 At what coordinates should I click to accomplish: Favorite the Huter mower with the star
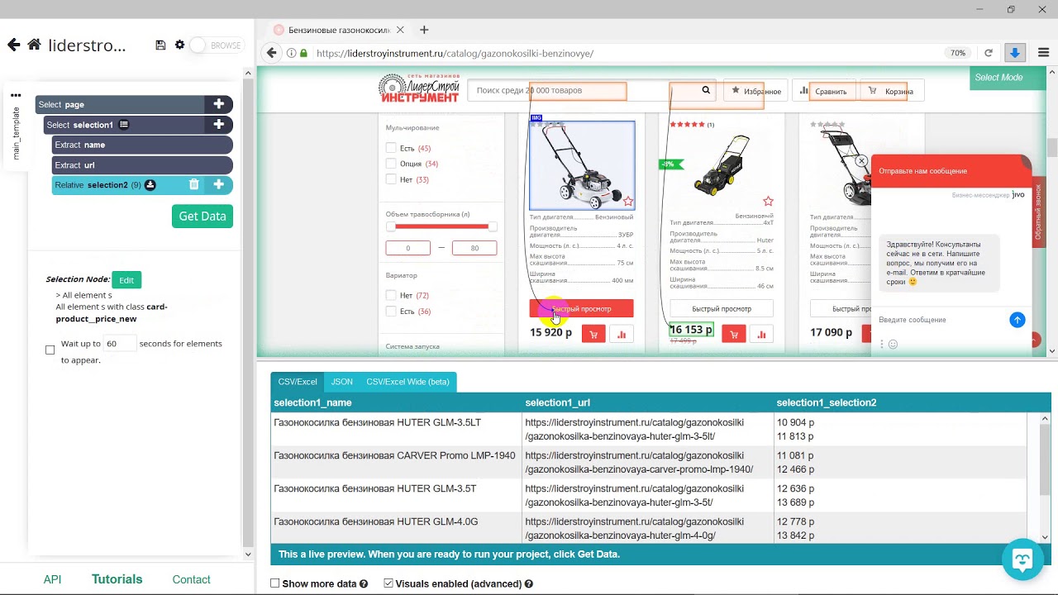pyautogui.click(x=768, y=202)
